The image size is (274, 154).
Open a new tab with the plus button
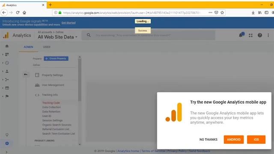[51, 5]
